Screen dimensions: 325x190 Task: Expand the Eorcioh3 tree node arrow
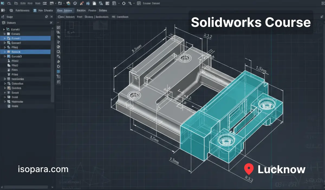[5, 56]
